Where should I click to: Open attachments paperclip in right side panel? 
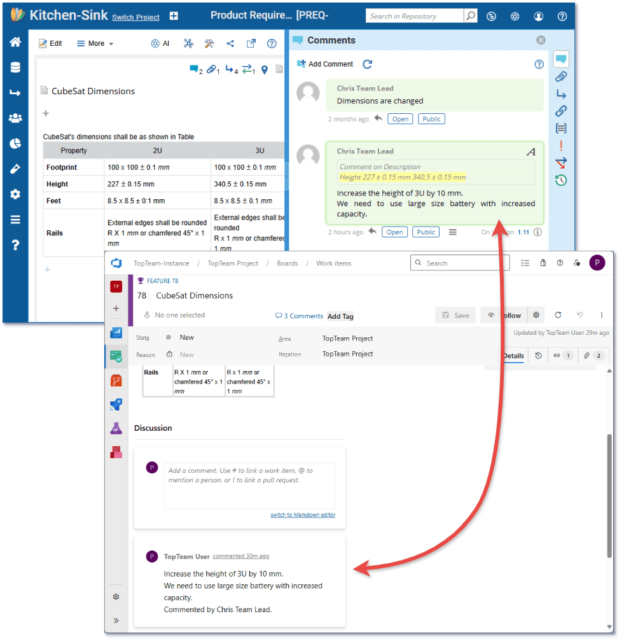tap(560, 77)
